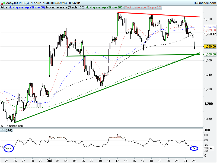Viewport: 217px width, 163px height.
Task: Click the 1,320 price axis label
Action: (x=208, y=19)
